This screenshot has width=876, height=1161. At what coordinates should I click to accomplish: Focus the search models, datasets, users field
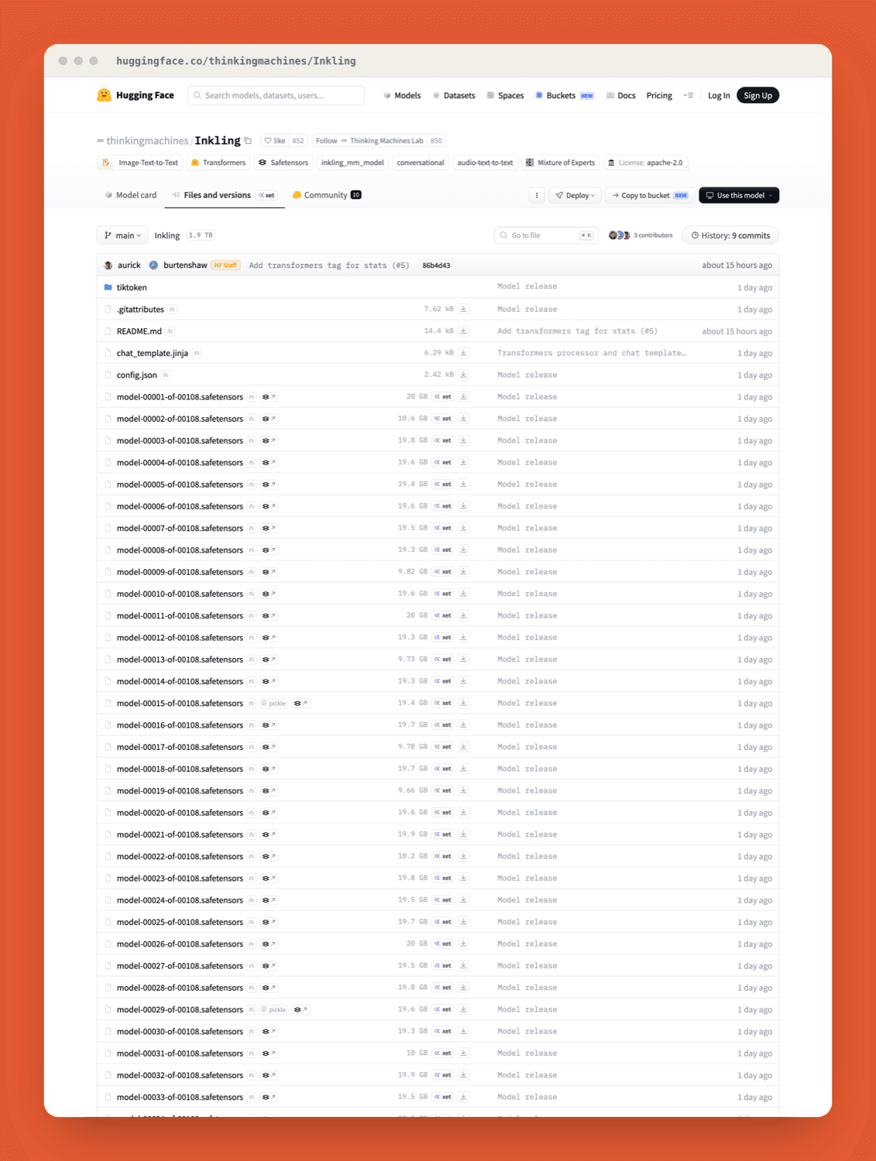pyautogui.click(x=277, y=95)
